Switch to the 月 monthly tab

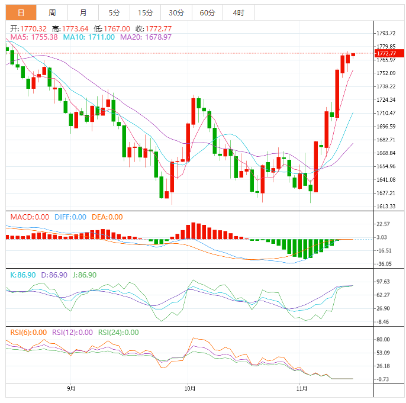pyautogui.click(x=83, y=12)
